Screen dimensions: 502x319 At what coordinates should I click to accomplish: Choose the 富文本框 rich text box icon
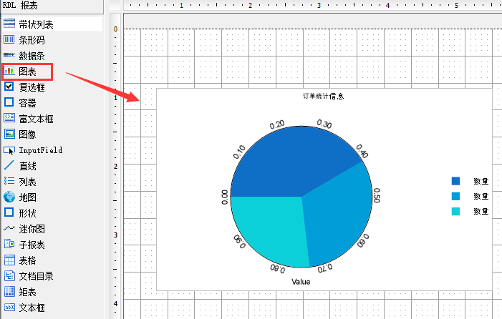[x=9, y=118]
